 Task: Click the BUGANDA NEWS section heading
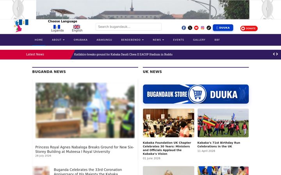[x=49, y=72]
